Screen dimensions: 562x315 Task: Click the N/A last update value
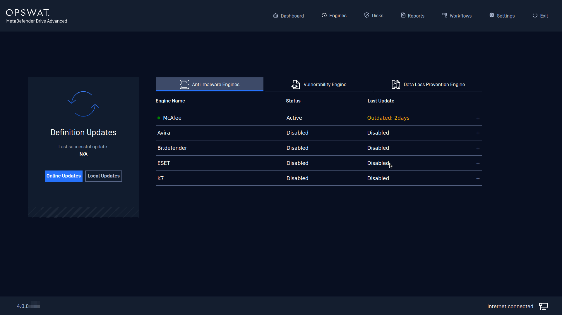[83, 154]
